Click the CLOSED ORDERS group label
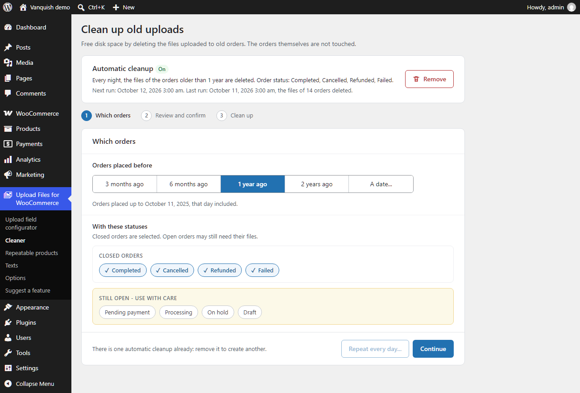The height and width of the screenshot is (393, 580). click(121, 256)
